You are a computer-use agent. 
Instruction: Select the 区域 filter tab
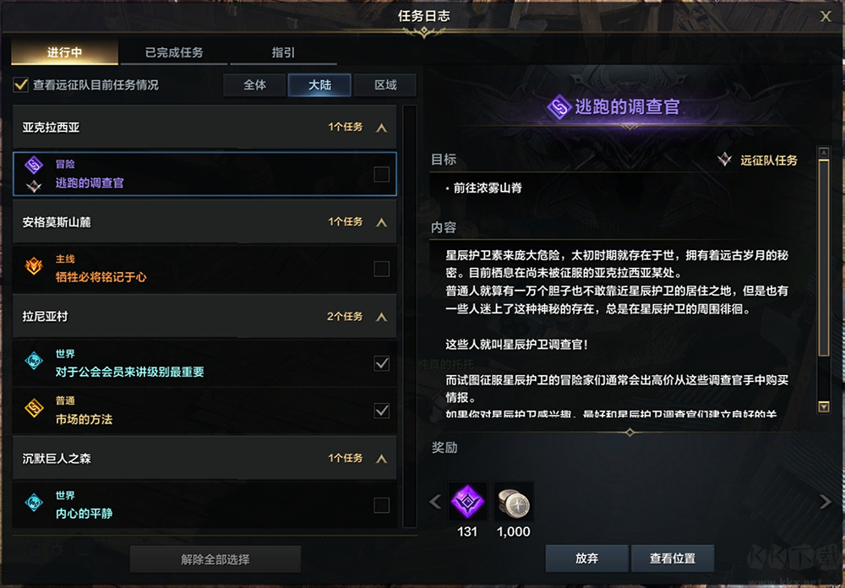(x=386, y=85)
